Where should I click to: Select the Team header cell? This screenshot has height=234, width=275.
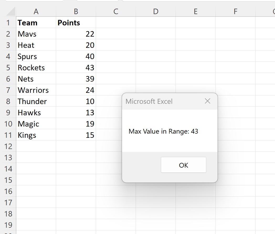coord(36,22)
